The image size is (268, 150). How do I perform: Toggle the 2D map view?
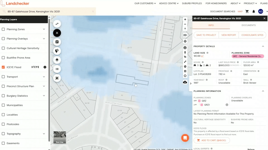185,35
